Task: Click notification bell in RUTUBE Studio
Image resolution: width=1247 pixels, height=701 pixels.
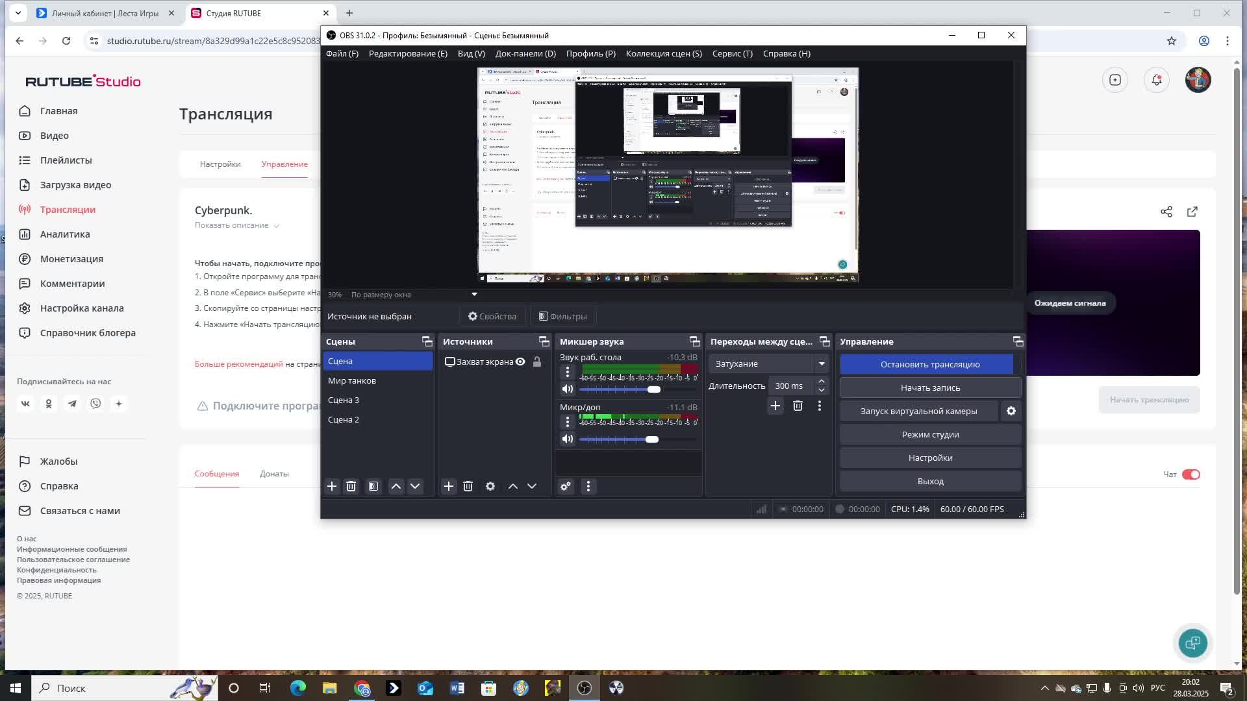Action: coord(1157,80)
